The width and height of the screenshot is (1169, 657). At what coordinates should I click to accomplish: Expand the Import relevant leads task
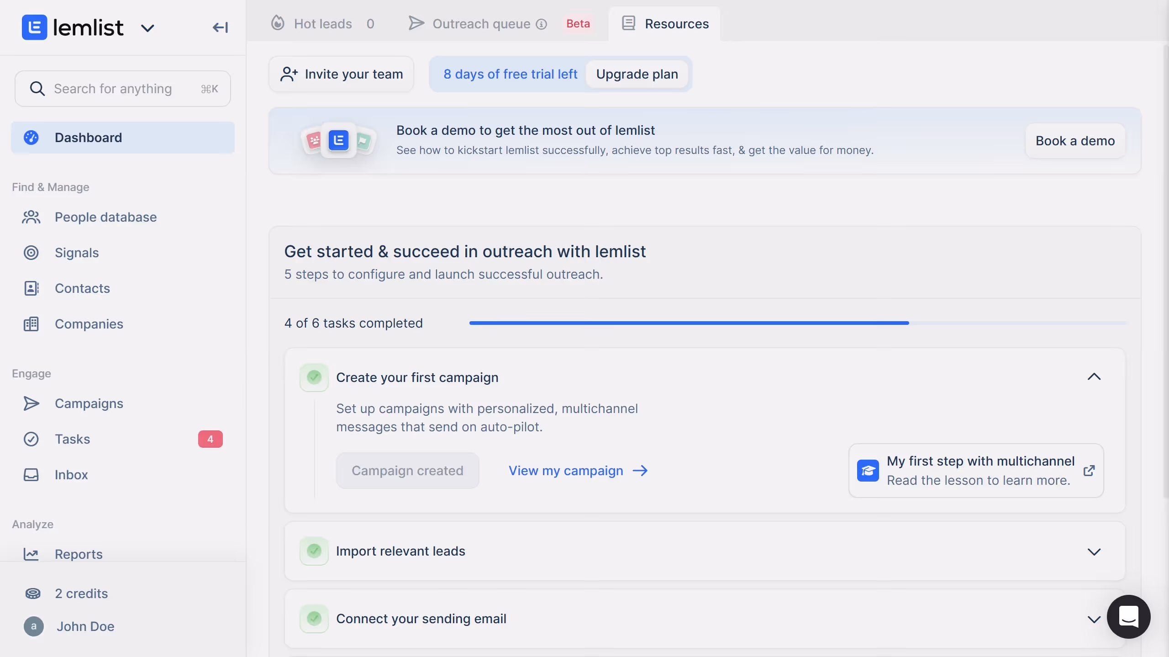pos(1094,551)
